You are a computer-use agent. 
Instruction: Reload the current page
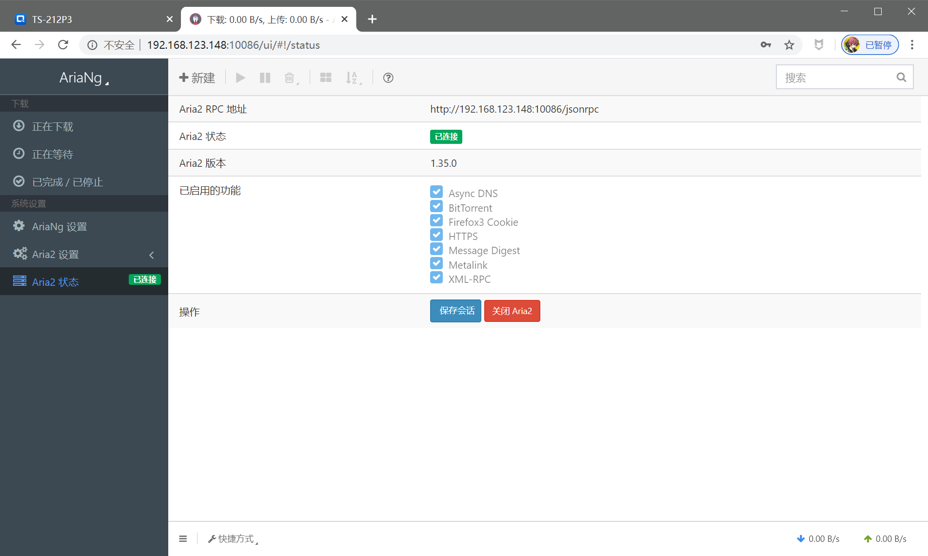pyautogui.click(x=63, y=45)
